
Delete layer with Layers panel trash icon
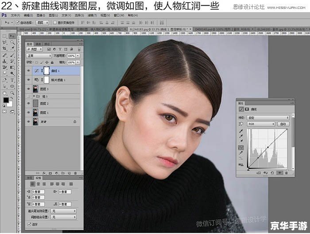tap(75, 173)
